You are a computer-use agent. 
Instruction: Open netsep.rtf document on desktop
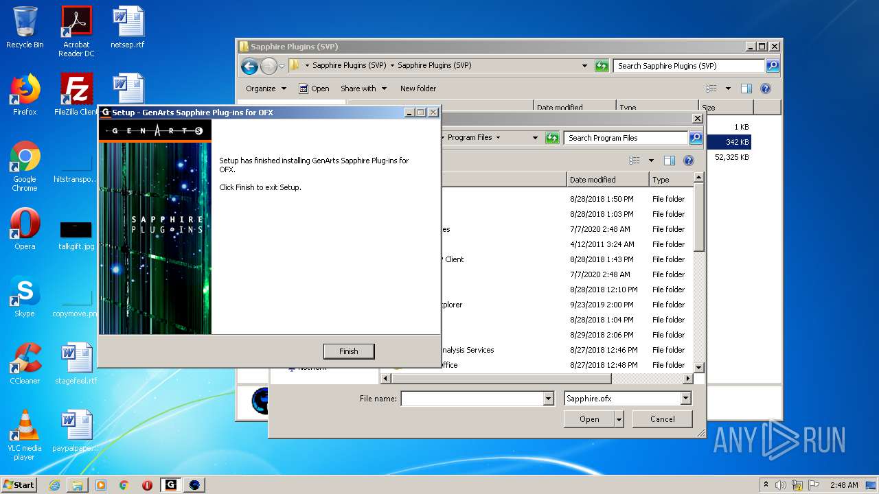pos(128,27)
